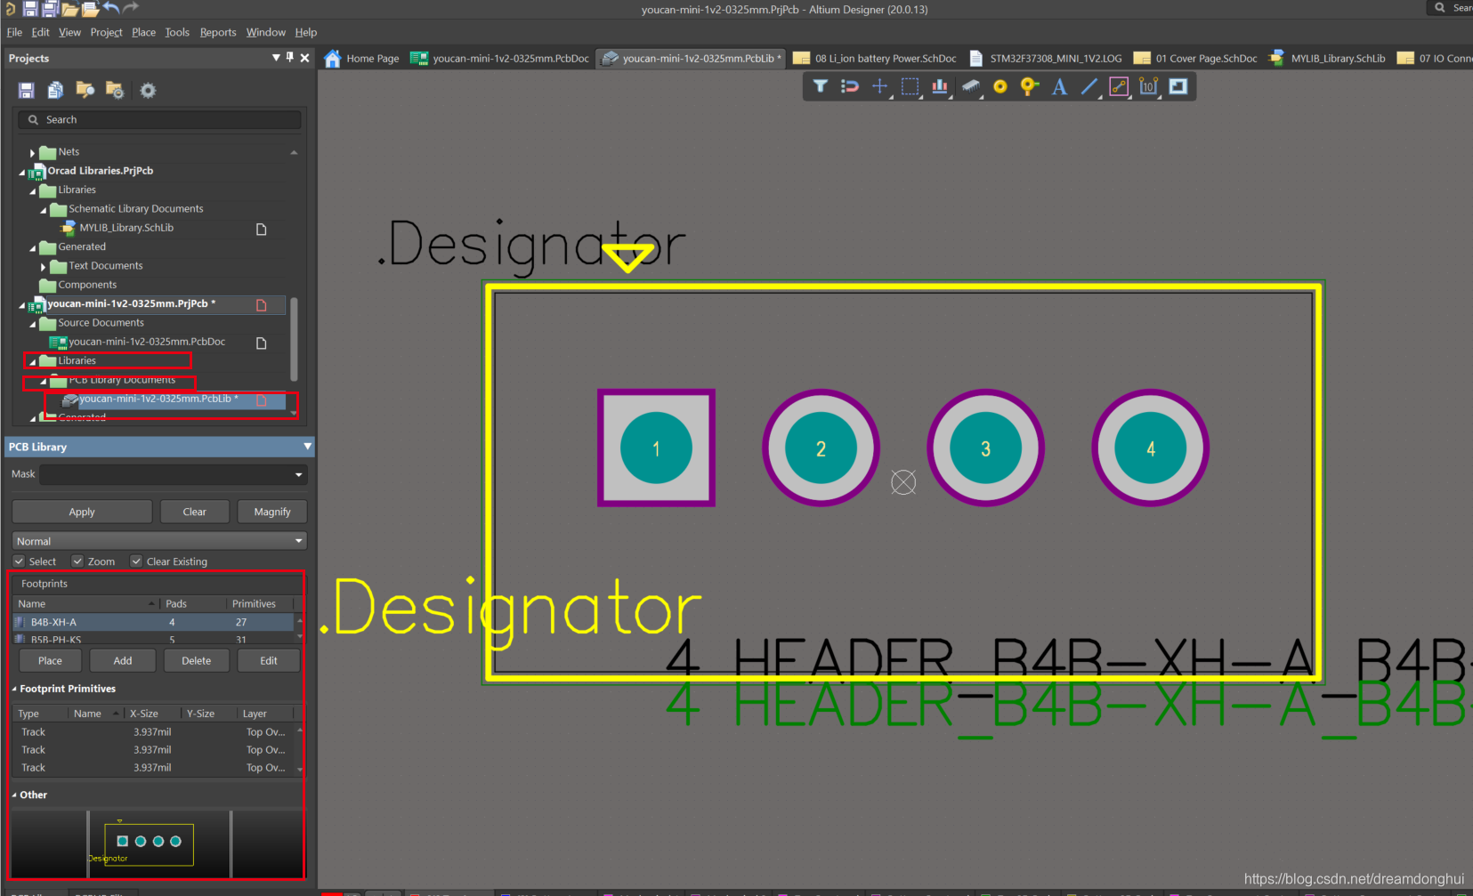Toggle the snapping magnet tool
This screenshot has height=896, width=1473.
click(x=850, y=86)
